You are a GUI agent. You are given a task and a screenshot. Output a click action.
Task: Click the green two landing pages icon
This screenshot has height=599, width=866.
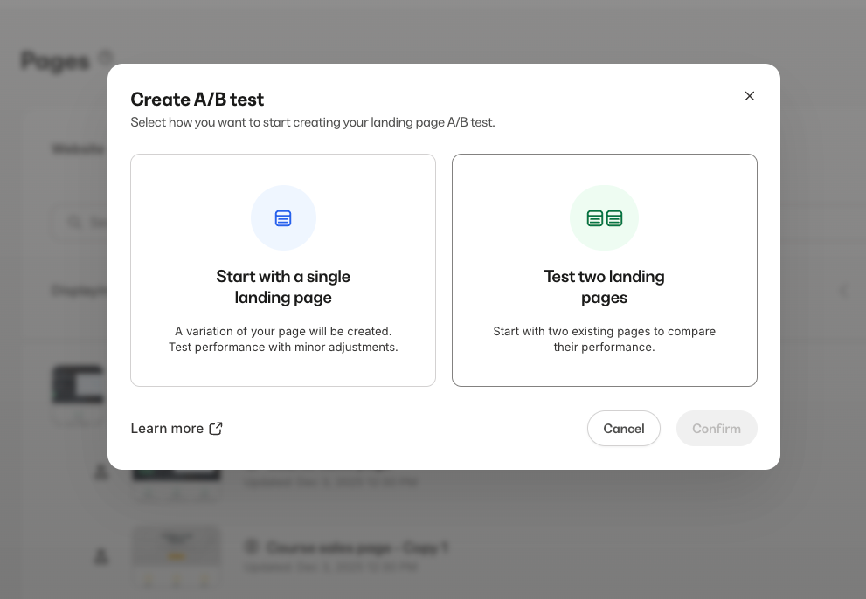[x=604, y=217]
